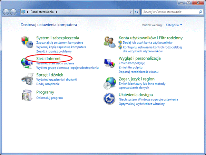Click Znajdź i rozwiąż problemy
This screenshot has height=155, width=206.
coord(54,51)
